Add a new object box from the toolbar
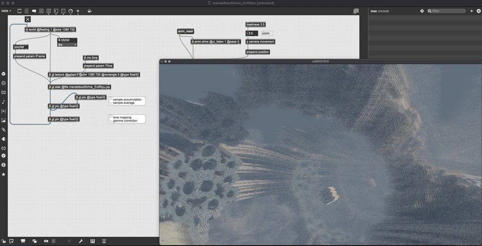482x246 pixels. [20, 11]
